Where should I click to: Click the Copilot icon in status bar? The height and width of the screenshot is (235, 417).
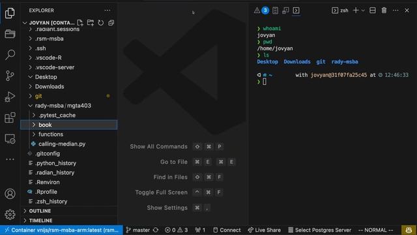point(409,230)
